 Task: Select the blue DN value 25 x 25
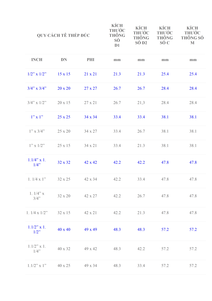[x=64, y=117]
